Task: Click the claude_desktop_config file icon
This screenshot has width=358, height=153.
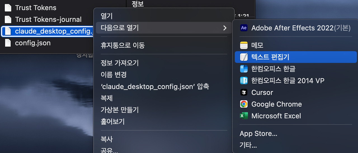Action: point(8,31)
